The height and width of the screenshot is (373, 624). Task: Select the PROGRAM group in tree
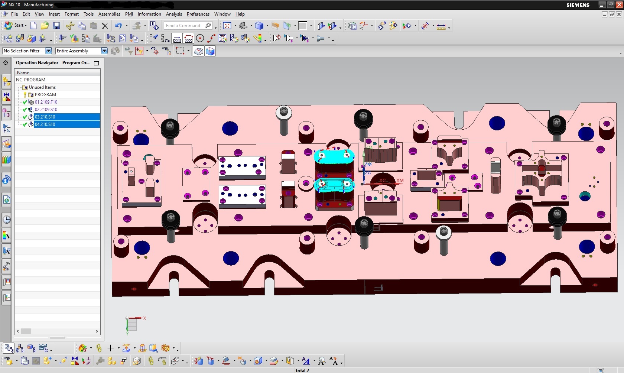45,95
